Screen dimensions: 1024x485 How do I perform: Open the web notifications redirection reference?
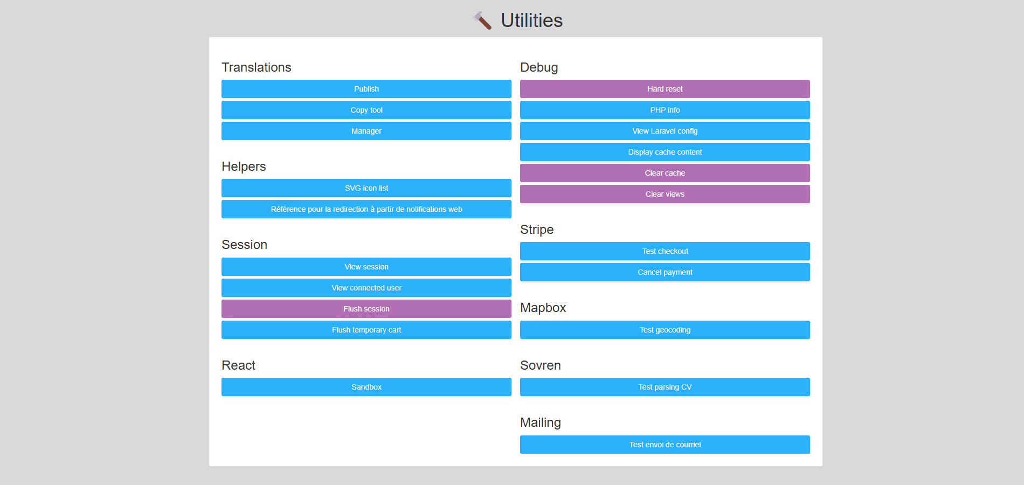[366, 209]
